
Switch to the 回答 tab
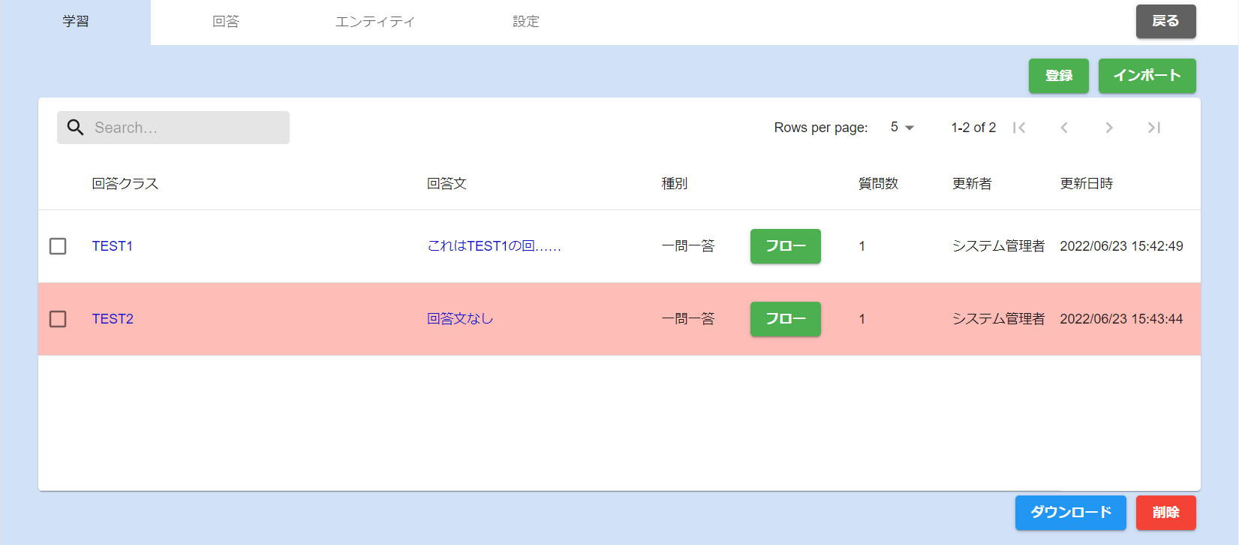tap(225, 22)
